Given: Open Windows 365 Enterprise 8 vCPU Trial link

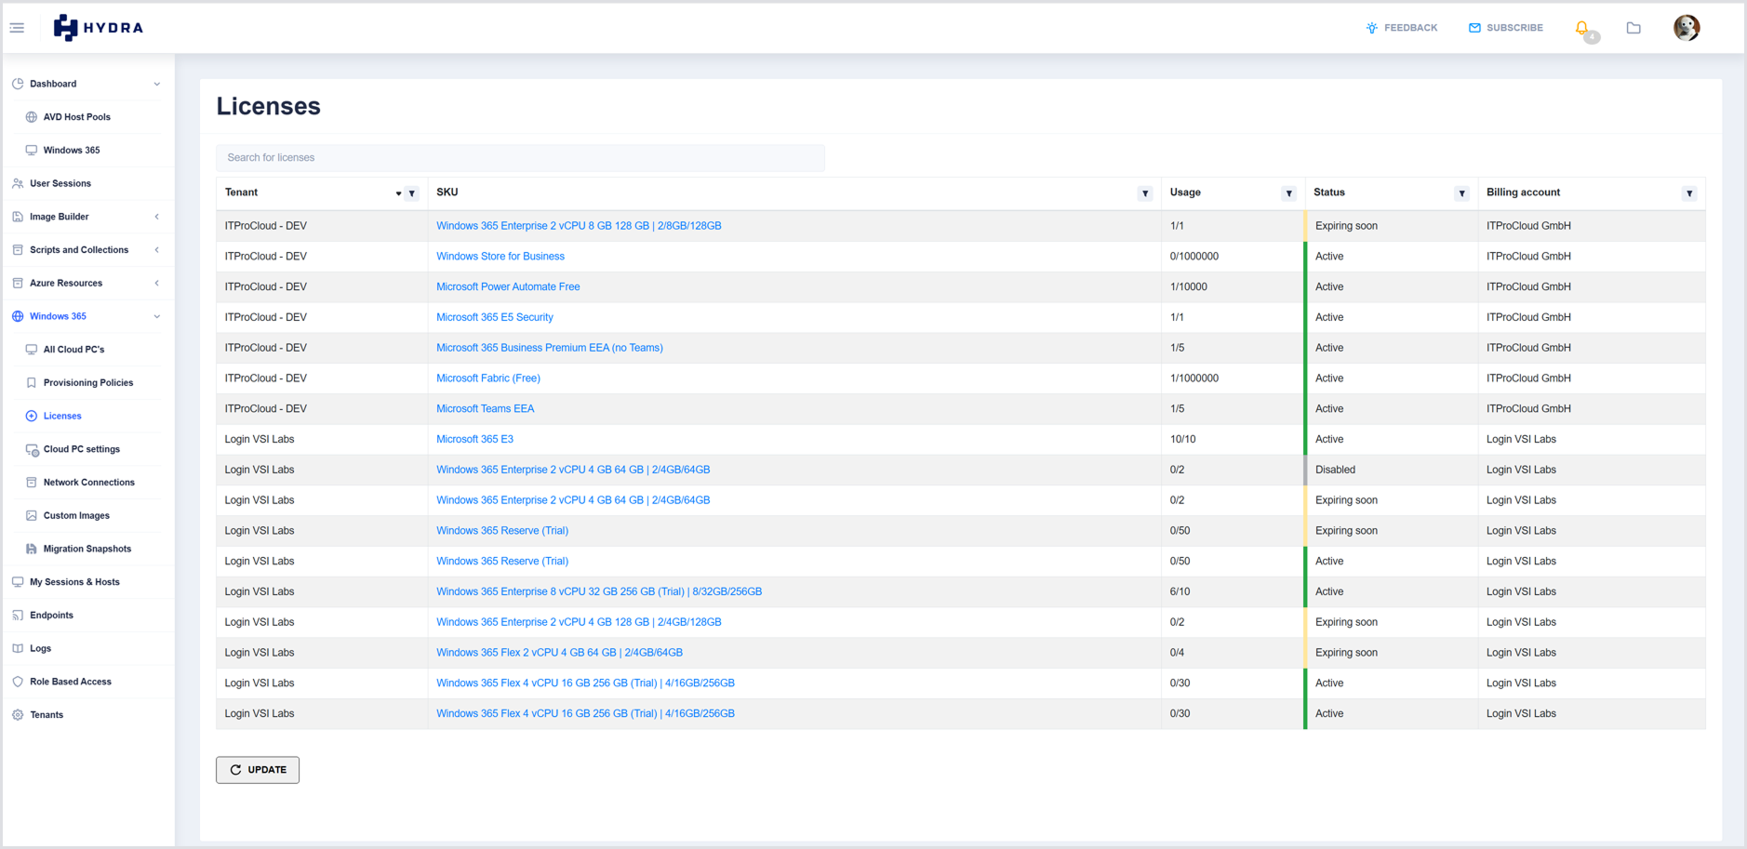Looking at the screenshot, I should (599, 592).
